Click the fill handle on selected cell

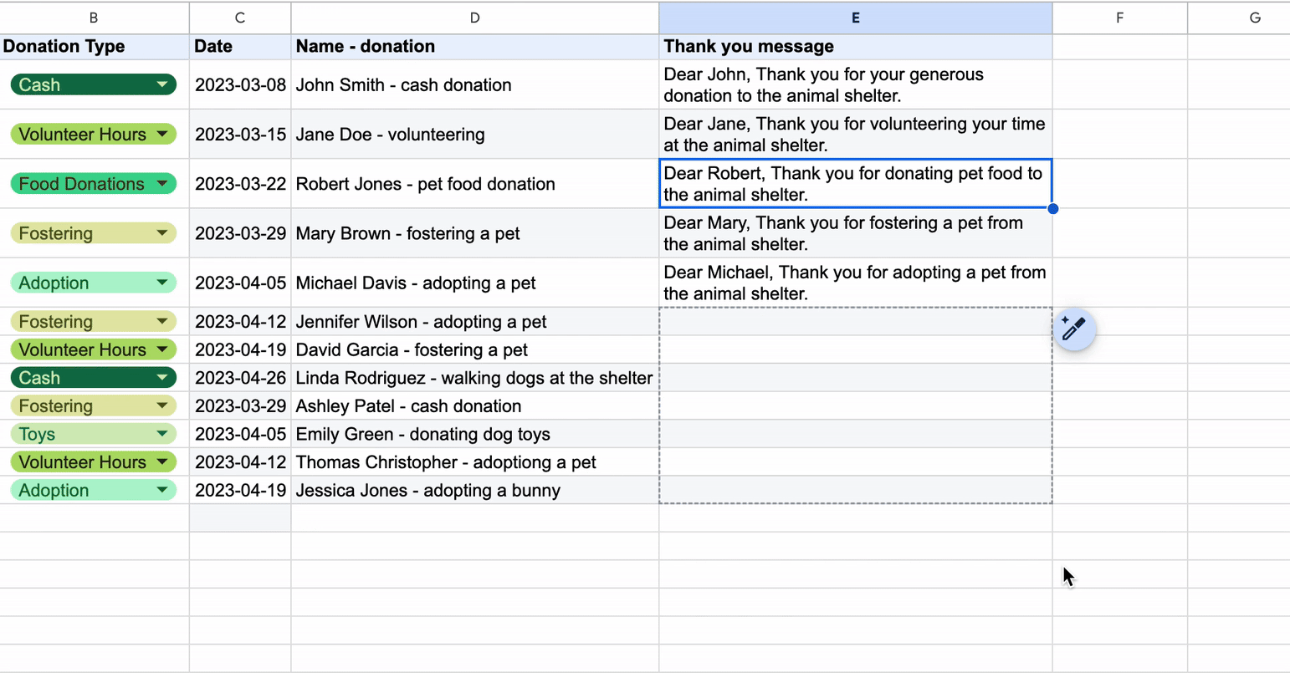pyautogui.click(x=1052, y=208)
